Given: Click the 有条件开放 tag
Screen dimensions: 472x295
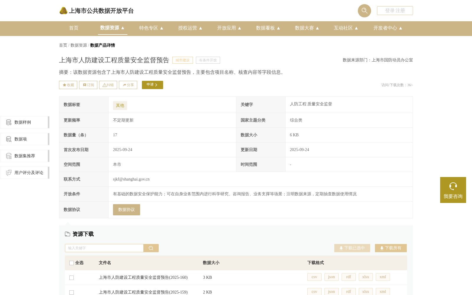Looking at the screenshot, I should coord(208,60).
